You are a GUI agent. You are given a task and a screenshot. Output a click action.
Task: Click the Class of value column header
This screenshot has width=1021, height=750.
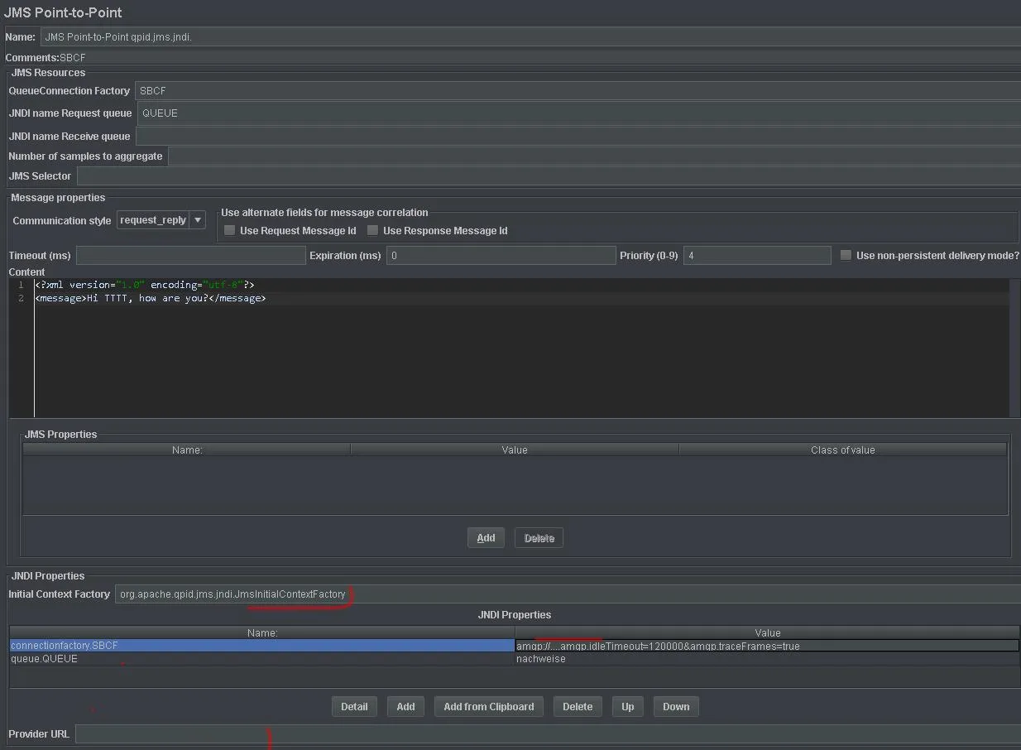pyautogui.click(x=843, y=450)
